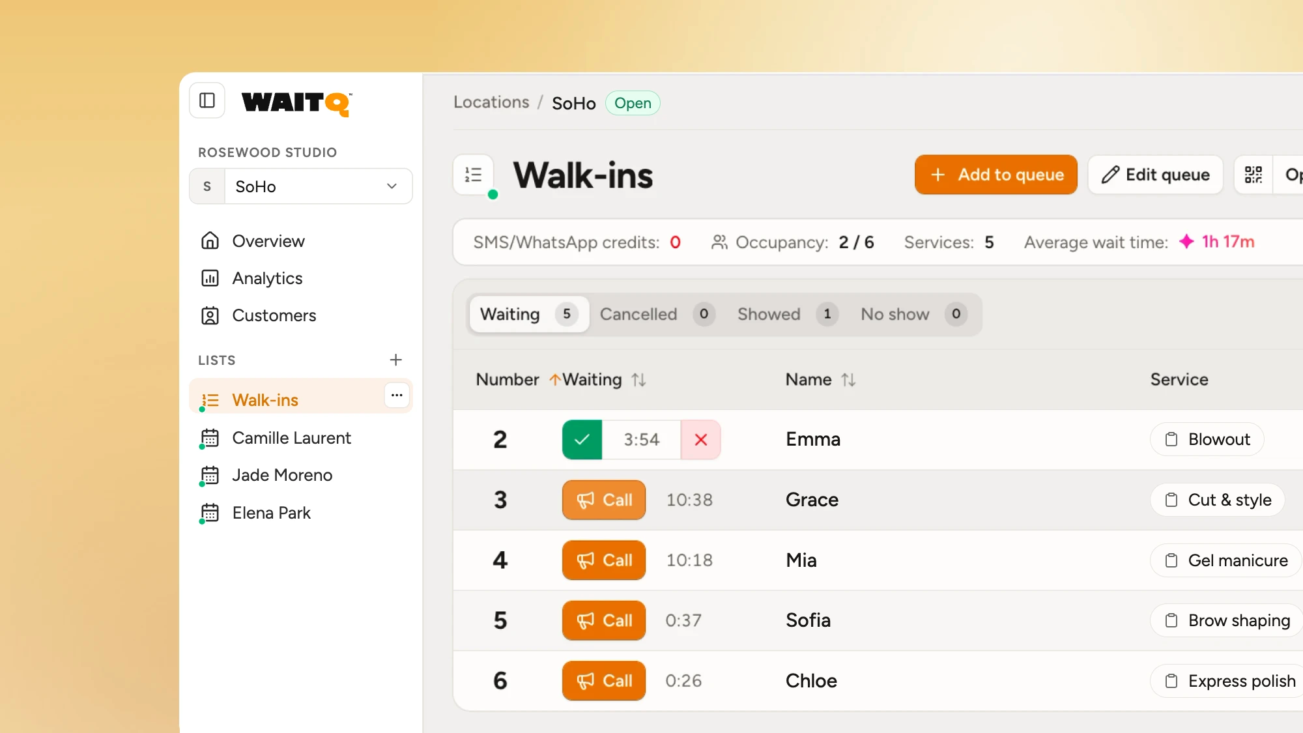Mark Emma as showed with green check
The width and height of the screenshot is (1303, 733).
pyautogui.click(x=582, y=440)
